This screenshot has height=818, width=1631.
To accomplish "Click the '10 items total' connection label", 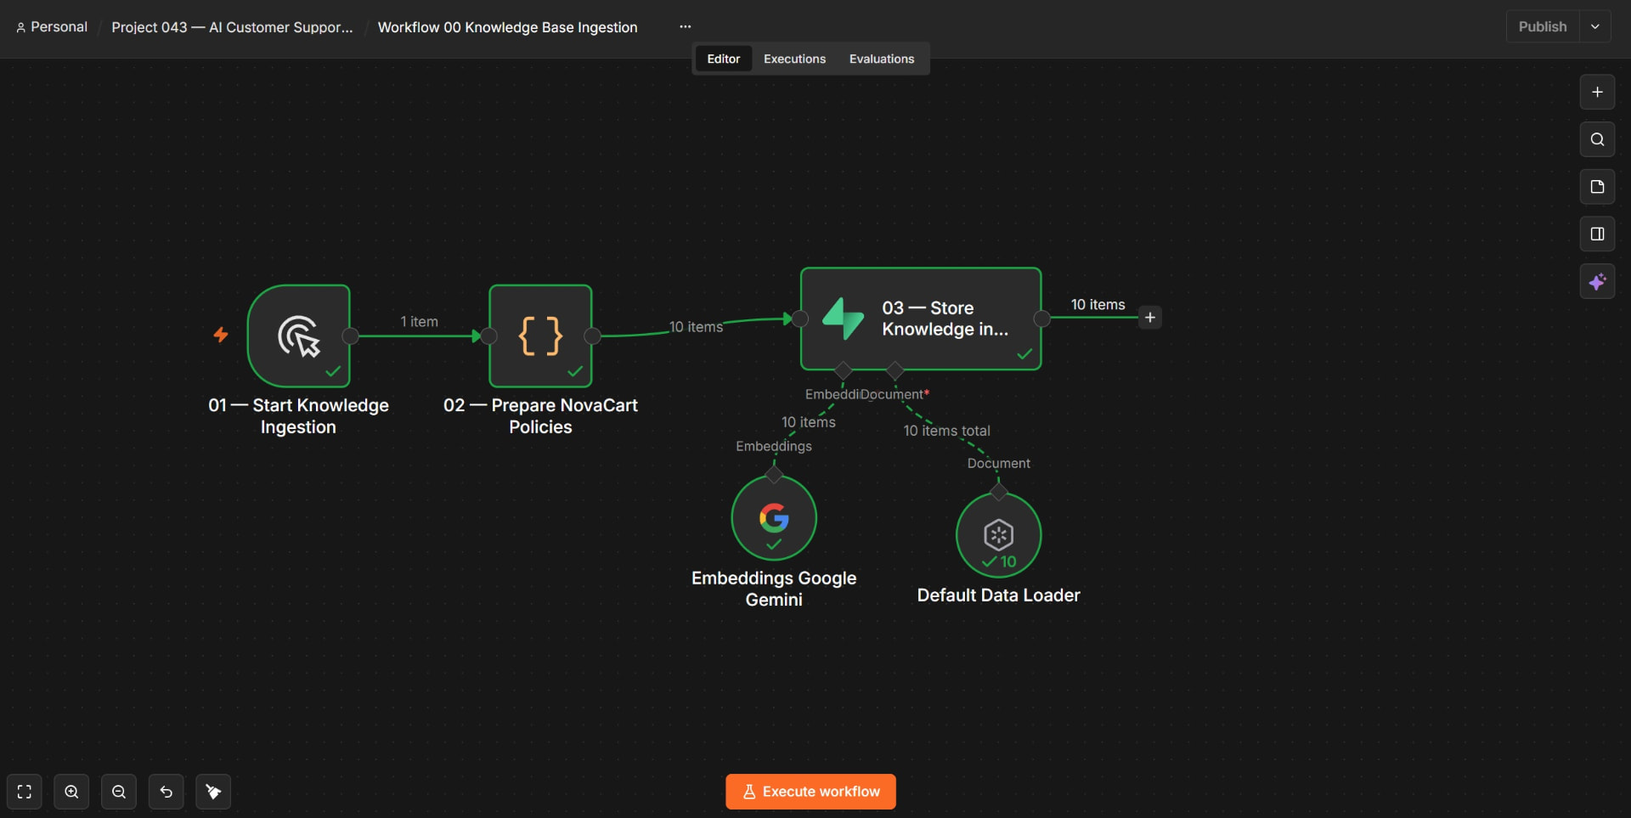I will pyautogui.click(x=946, y=431).
